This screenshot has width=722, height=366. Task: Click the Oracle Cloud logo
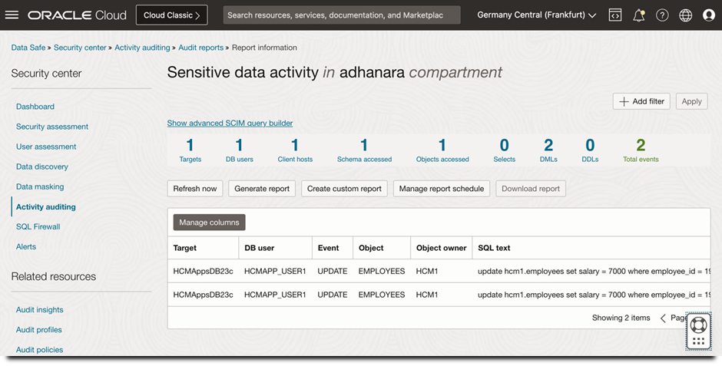coord(77,15)
